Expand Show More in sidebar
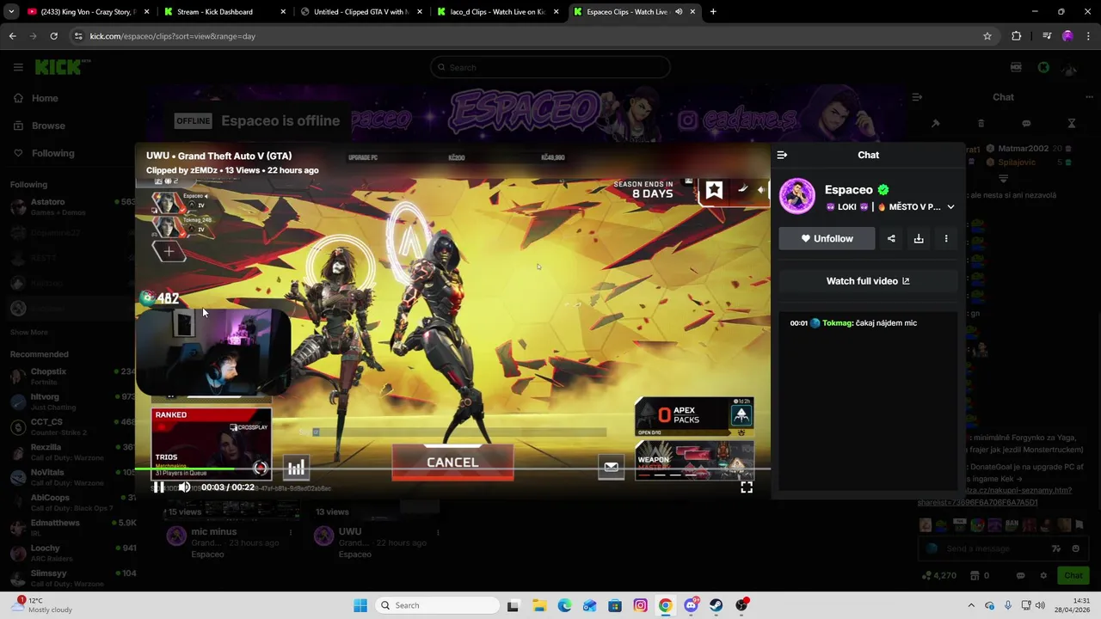This screenshot has width=1101, height=619. click(29, 332)
